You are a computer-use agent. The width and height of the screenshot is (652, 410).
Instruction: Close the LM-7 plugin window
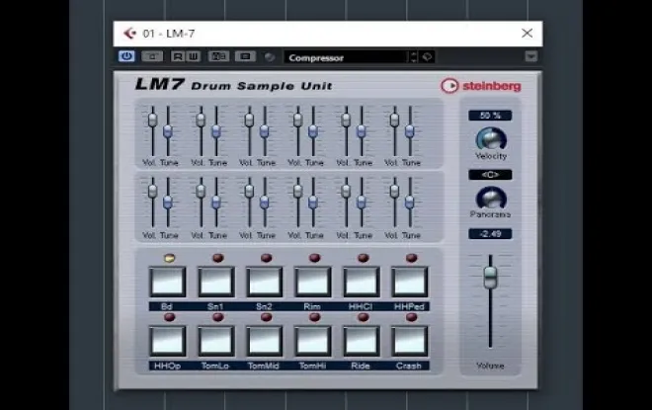point(527,33)
